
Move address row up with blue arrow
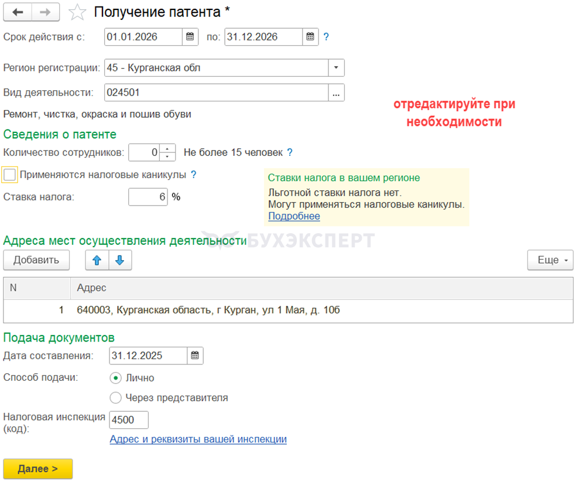pos(97,260)
